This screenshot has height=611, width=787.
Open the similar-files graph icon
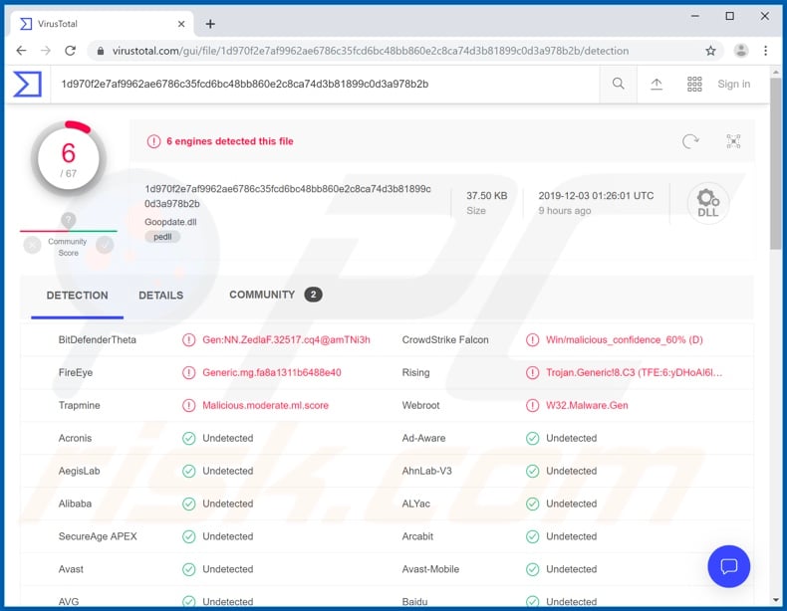pyautogui.click(x=733, y=141)
